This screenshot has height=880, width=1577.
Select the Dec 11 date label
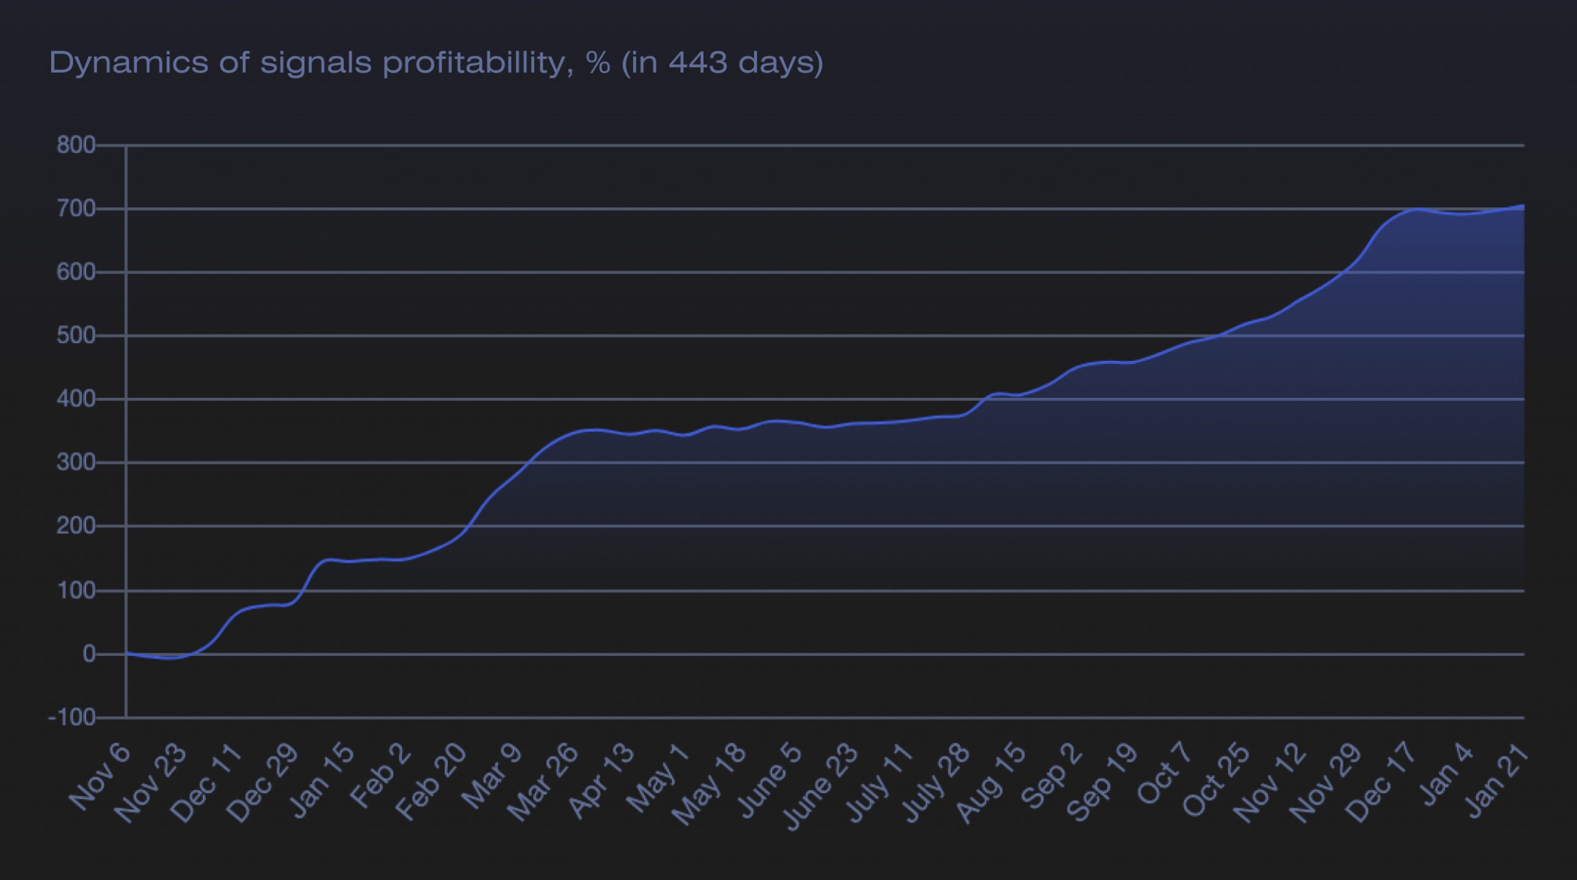coord(206,783)
